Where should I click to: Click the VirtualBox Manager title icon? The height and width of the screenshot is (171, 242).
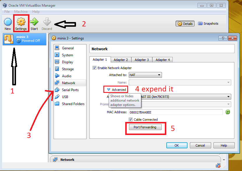point(5,5)
